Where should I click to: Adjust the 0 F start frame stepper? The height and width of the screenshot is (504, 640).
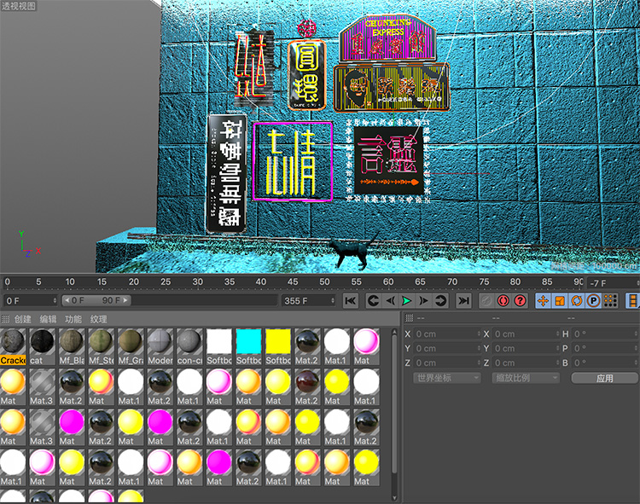click(55, 301)
